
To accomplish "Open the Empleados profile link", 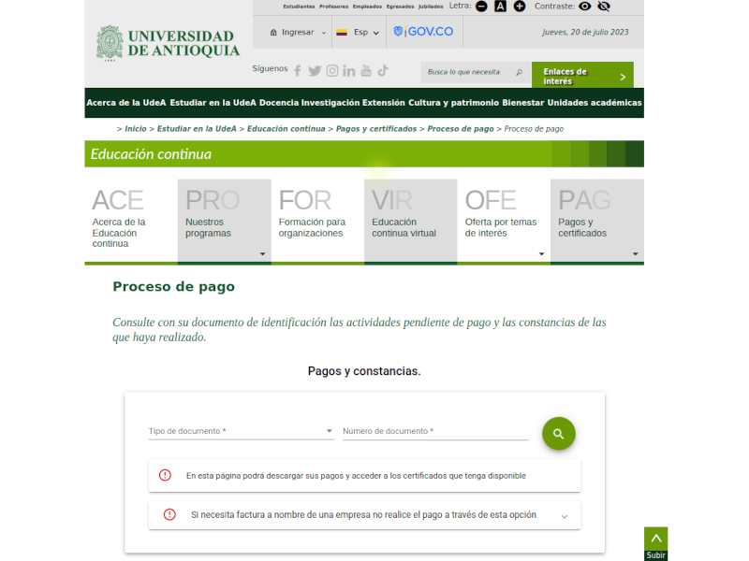I will [367, 7].
